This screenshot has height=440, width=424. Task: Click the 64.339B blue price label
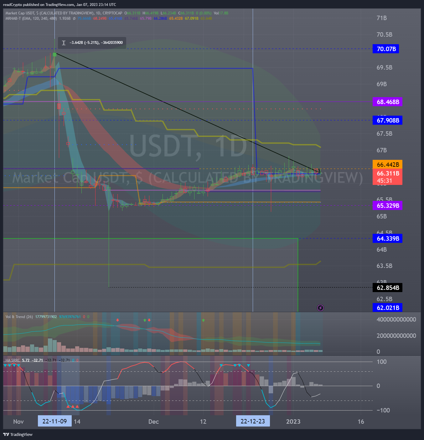(388, 238)
